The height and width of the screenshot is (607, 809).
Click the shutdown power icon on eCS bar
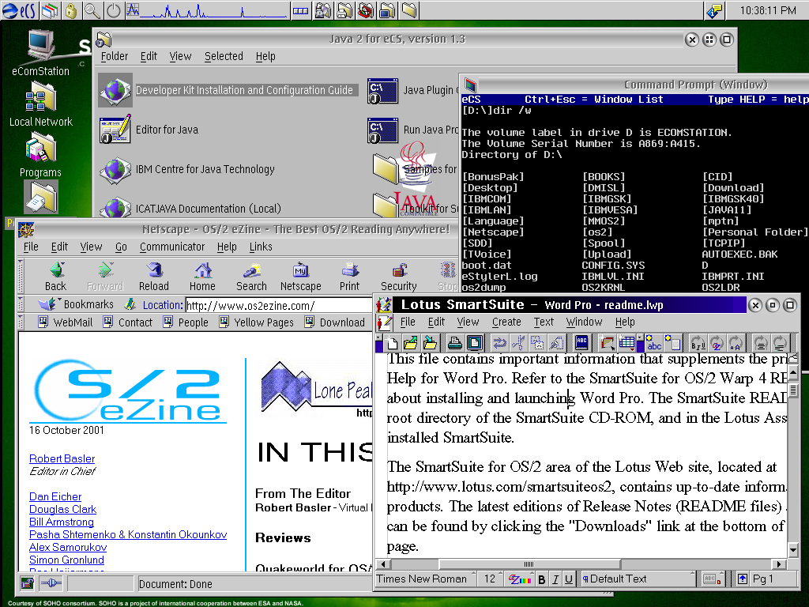pyautogui.click(x=113, y=10)
